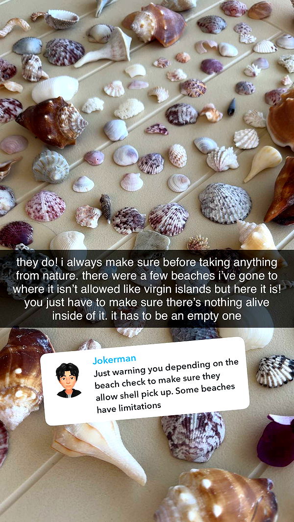Tap the gray-green ridged scallop shell
Image resolution: width=294 pixels, height=522 pixels.
(x=50, y=166)
